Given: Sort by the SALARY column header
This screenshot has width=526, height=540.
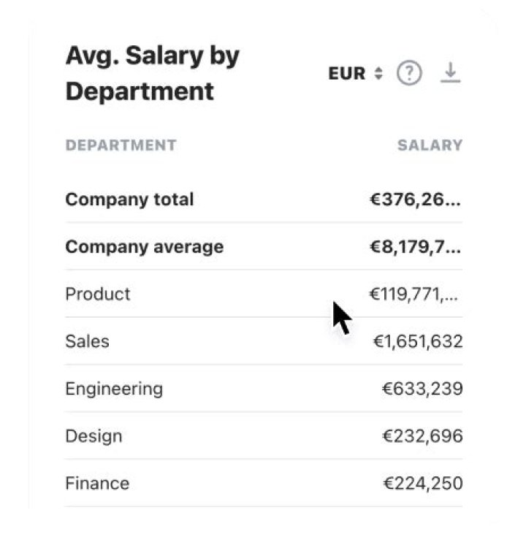Looking at the screenshot, I should click(430, 145).
